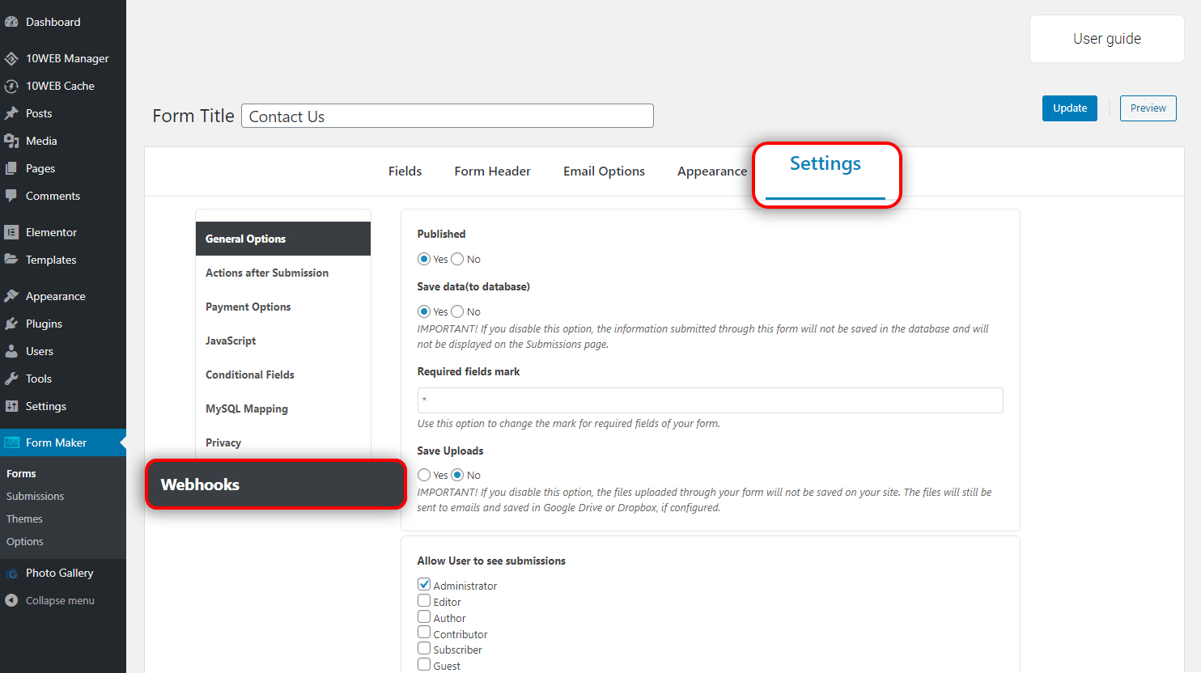Click the Collapse menu label
This screenshot has height=673, width=1201.
[60, 600]
